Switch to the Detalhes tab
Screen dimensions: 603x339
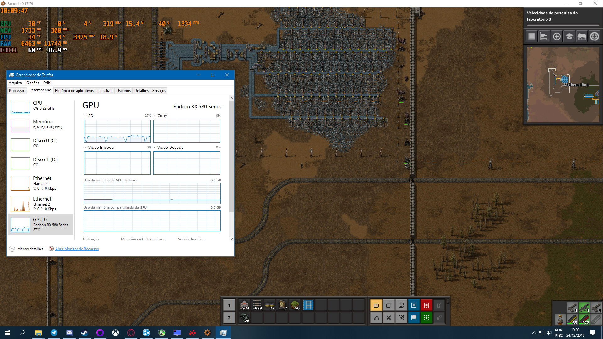(141, 90)
